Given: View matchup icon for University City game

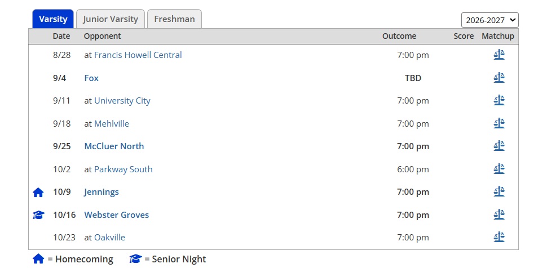Looking at the screenshot, I should point(499,100).
